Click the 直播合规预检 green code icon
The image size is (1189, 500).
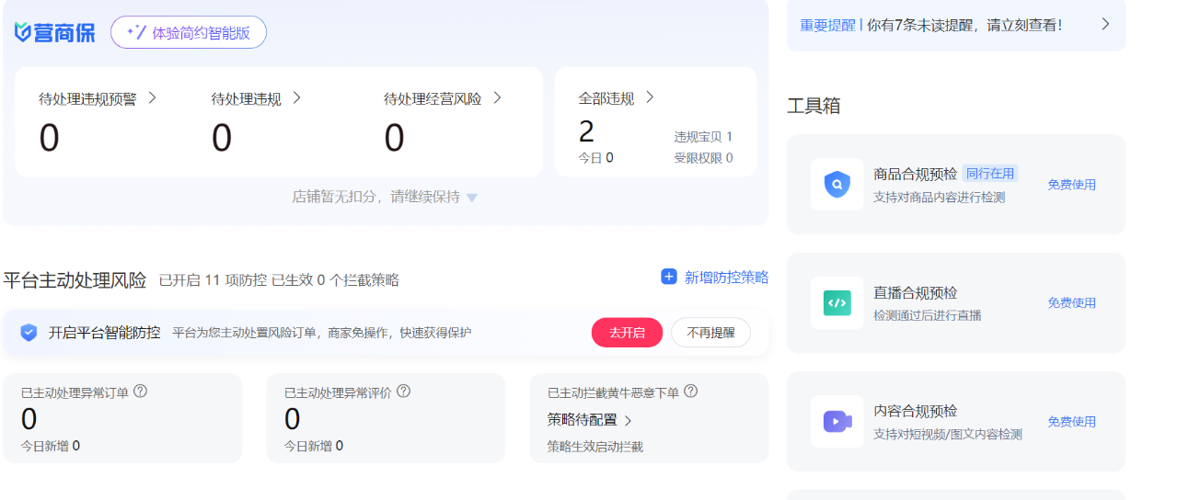837,303
